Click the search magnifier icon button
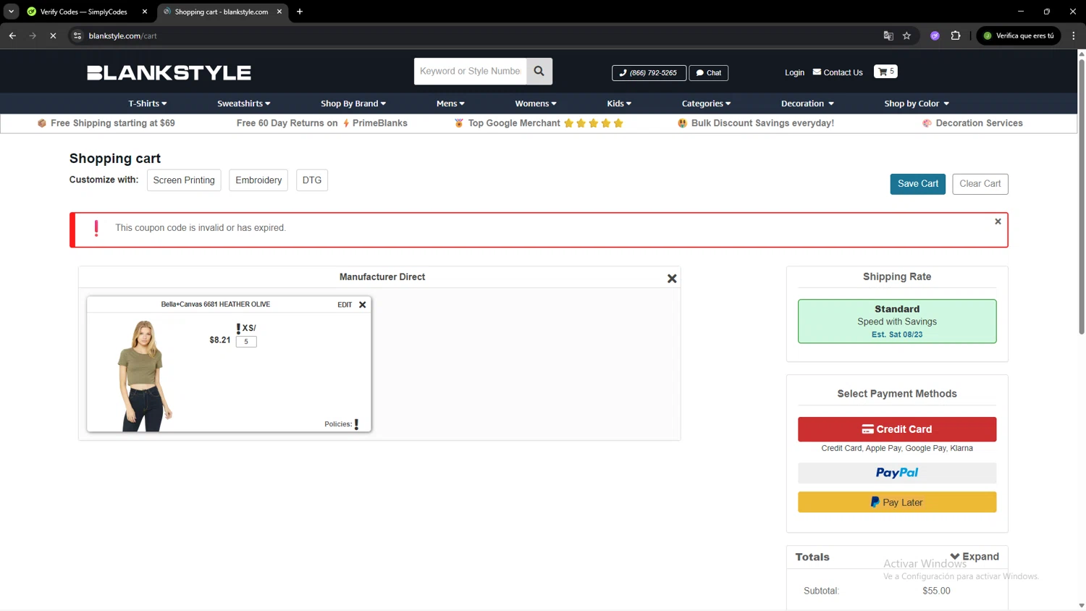1086x611 pixels. (x=539, y=71)
